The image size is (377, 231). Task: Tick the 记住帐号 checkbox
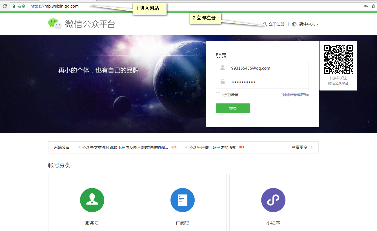(x=218, y=95)
